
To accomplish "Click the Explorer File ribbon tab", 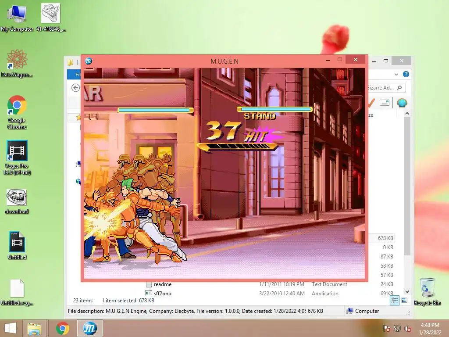I will (x=74, y=75).
